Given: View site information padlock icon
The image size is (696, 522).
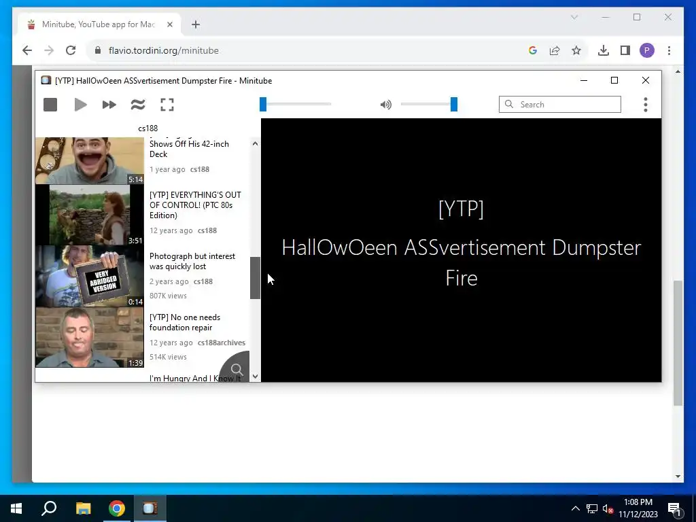Looking at the screenshot, I should [x=98, y=50].
